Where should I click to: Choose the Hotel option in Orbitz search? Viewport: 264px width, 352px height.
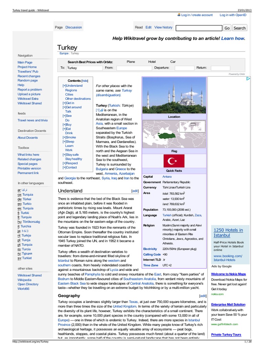(x=152, y=62)
